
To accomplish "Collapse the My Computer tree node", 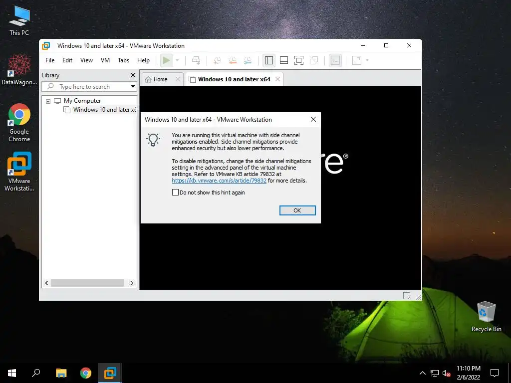I will pyautogui.click(x=48, y=101).
